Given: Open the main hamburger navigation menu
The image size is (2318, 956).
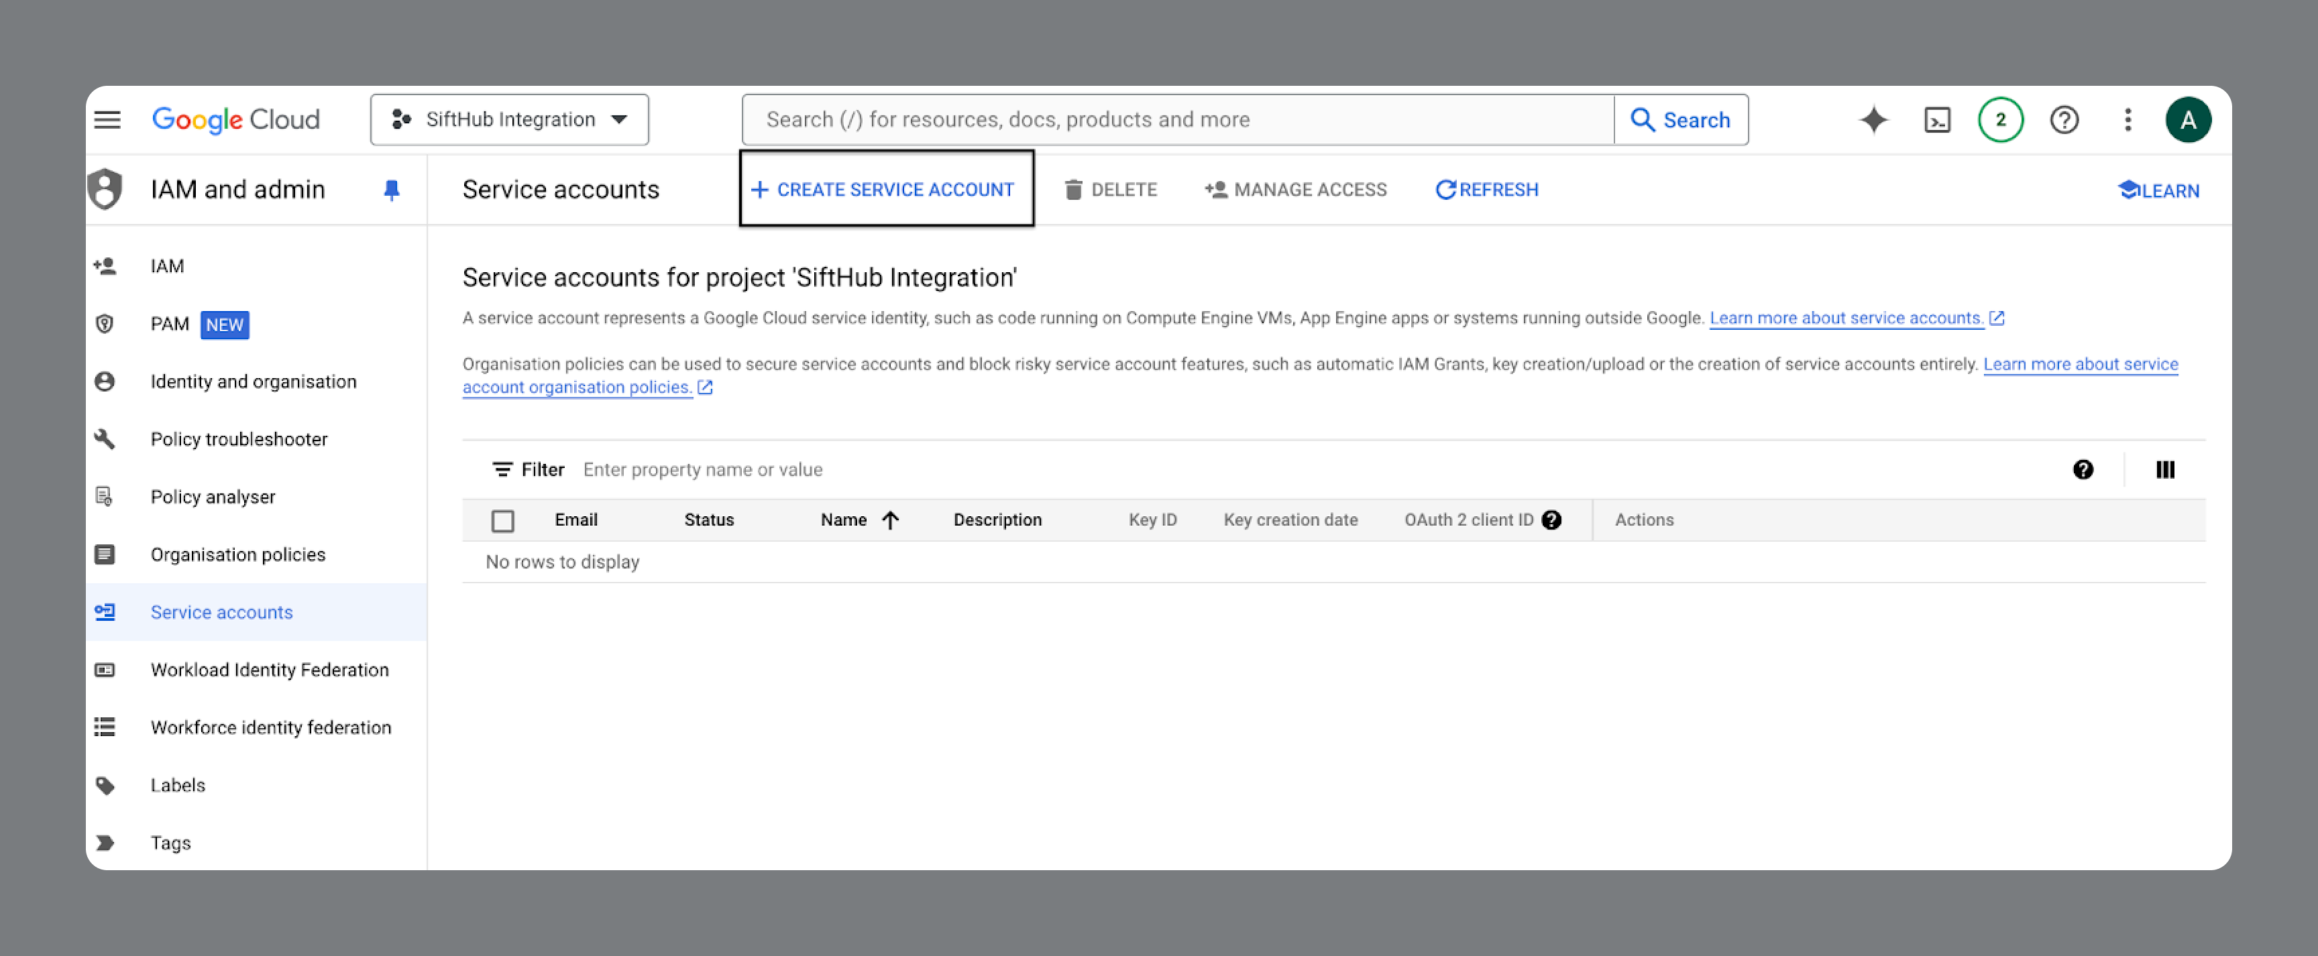Looking at the screenshot, I should [x=107, y=119].
